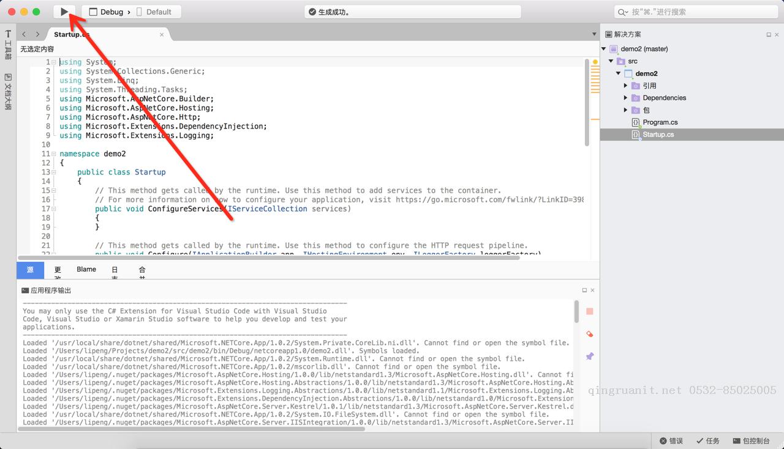784x449 pixels.
Task: Click the output panel horizontal scrollbar
Action: point(192,429)
